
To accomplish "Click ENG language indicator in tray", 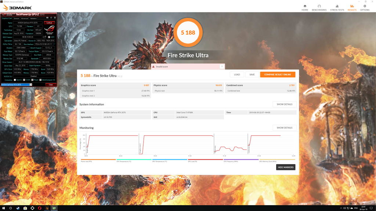I will point(356,208).
